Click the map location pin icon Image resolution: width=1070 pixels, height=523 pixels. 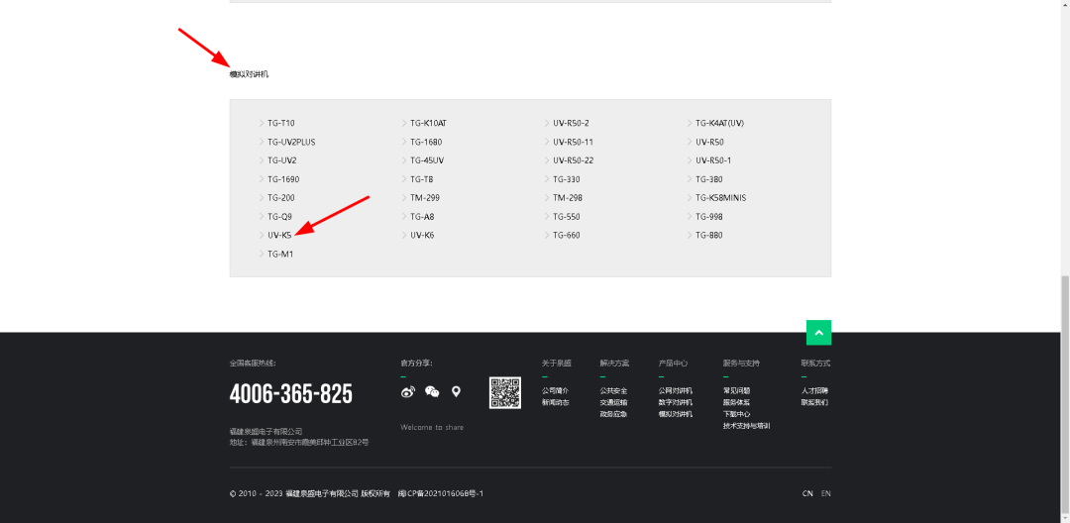[x=456, y=392]
